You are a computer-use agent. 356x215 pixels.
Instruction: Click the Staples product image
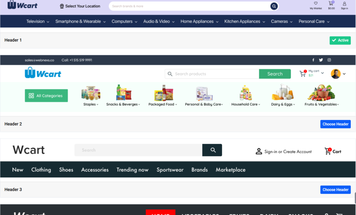[x=91, y=93]
